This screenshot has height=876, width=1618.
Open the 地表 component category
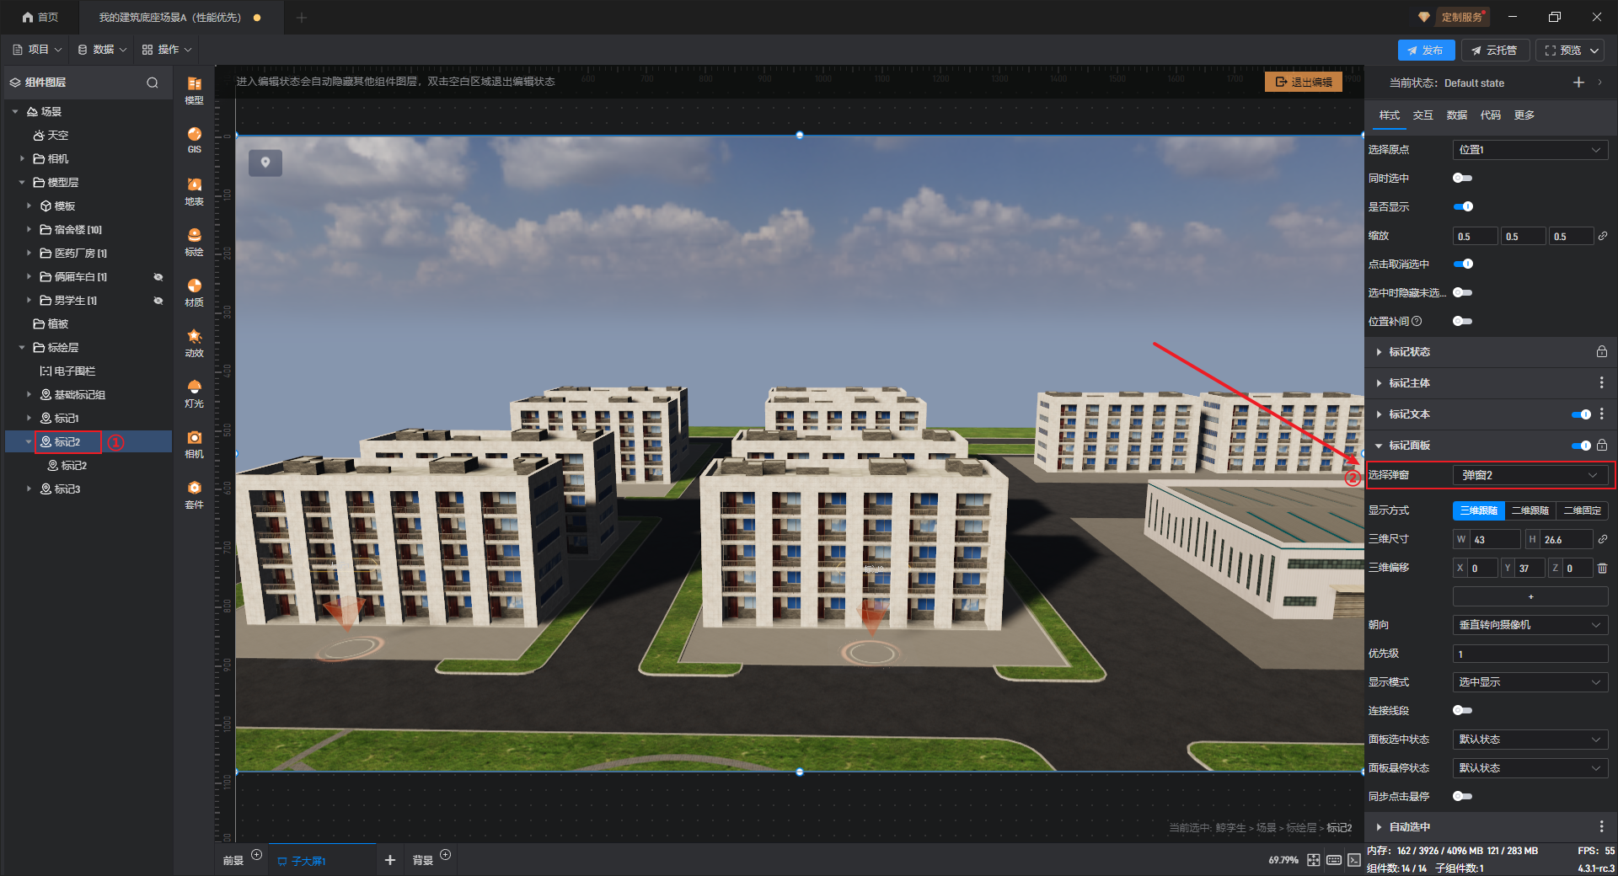[x=194, y=190]
